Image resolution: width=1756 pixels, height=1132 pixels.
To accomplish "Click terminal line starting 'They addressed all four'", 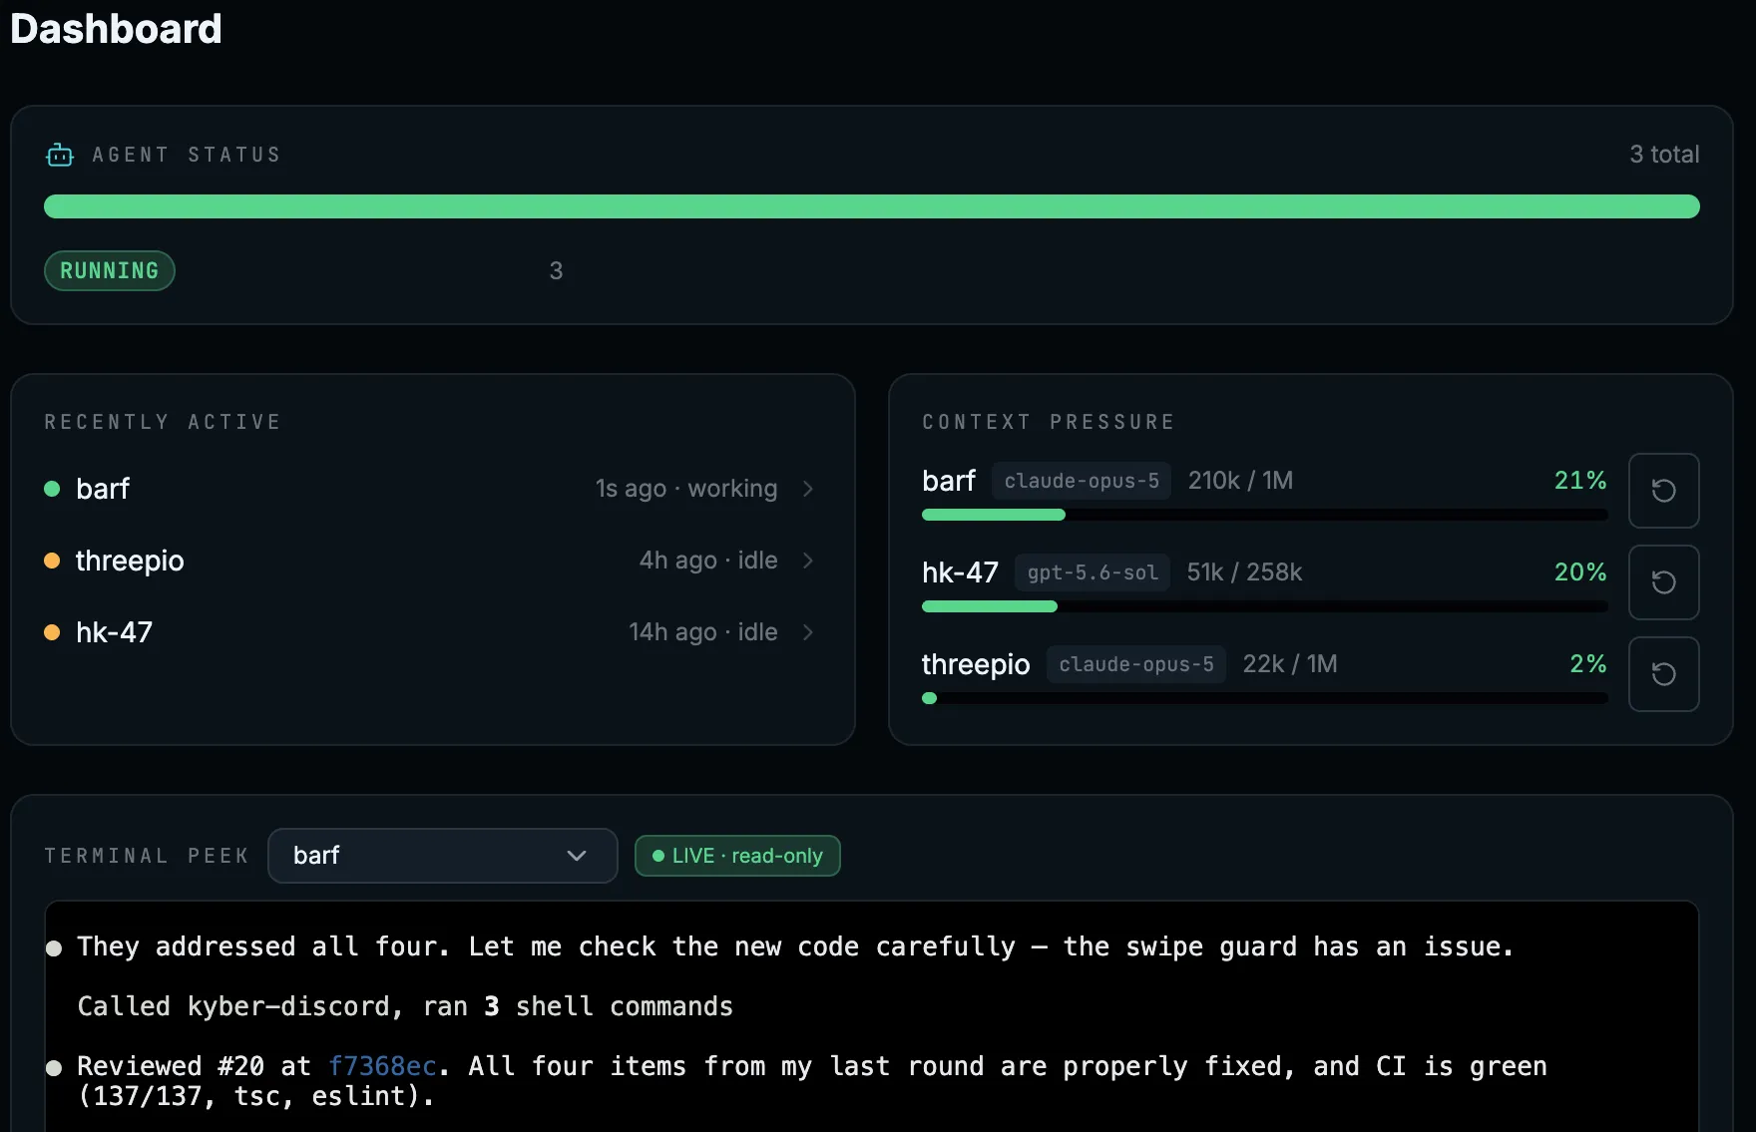I will click(x=795, y=946).
